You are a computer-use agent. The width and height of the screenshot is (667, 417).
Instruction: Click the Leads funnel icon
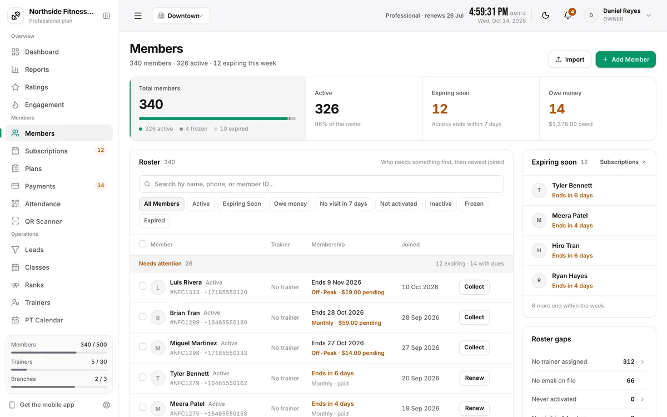(15, 250)
